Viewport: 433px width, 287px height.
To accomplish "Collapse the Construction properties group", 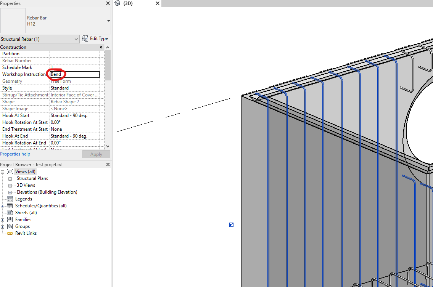I will [101, 47].
